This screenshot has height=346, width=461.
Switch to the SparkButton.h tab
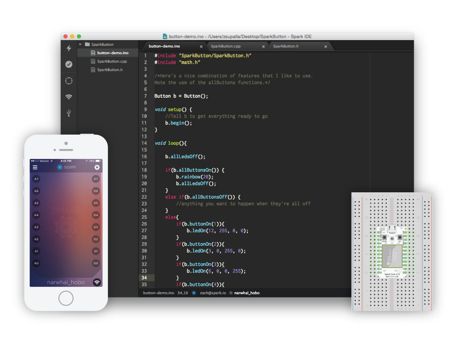click(286, 46)
